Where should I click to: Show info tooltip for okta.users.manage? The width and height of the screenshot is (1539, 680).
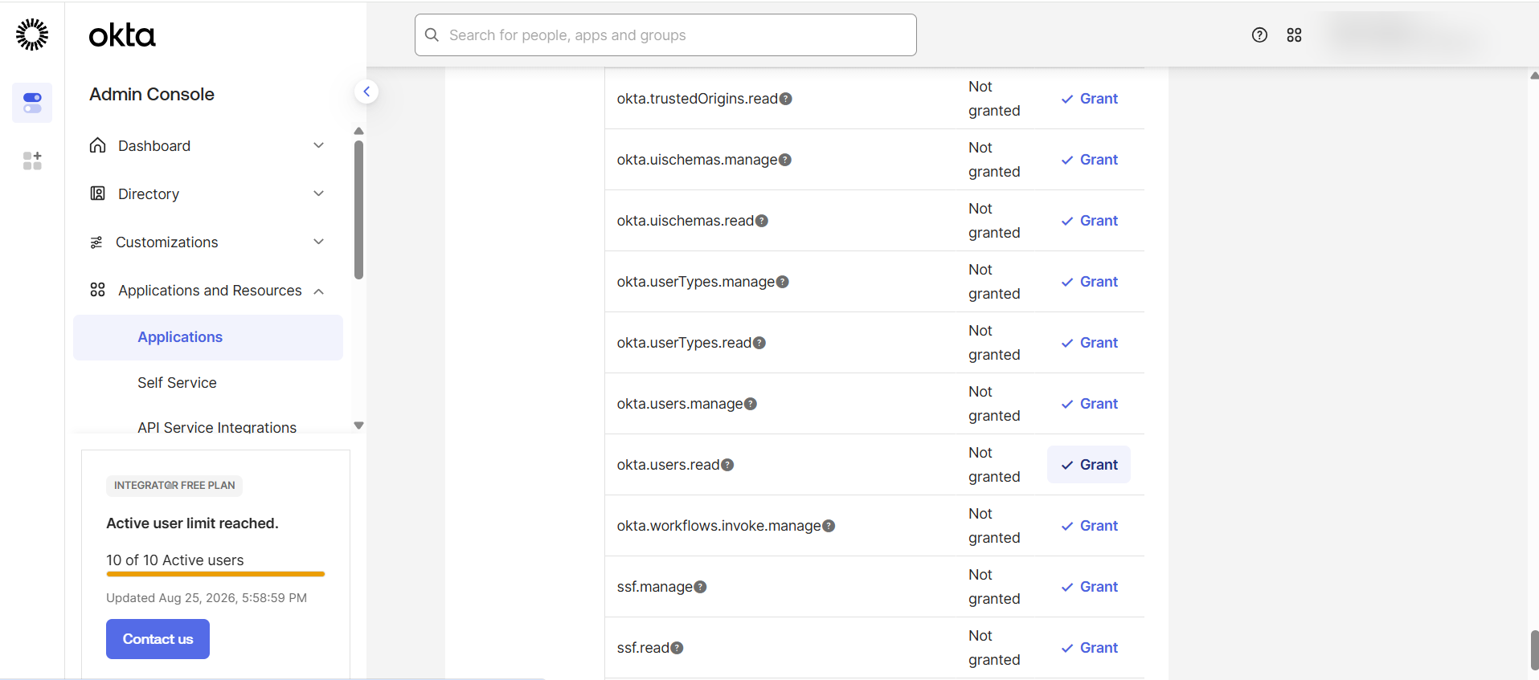[751, 404]
